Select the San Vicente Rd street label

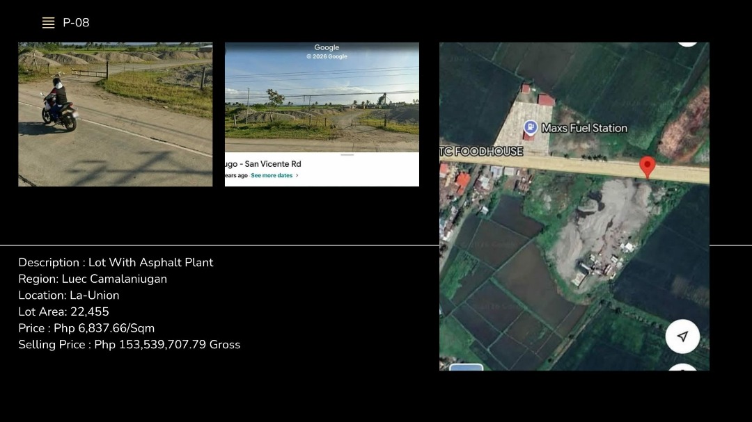pos(263,164)
